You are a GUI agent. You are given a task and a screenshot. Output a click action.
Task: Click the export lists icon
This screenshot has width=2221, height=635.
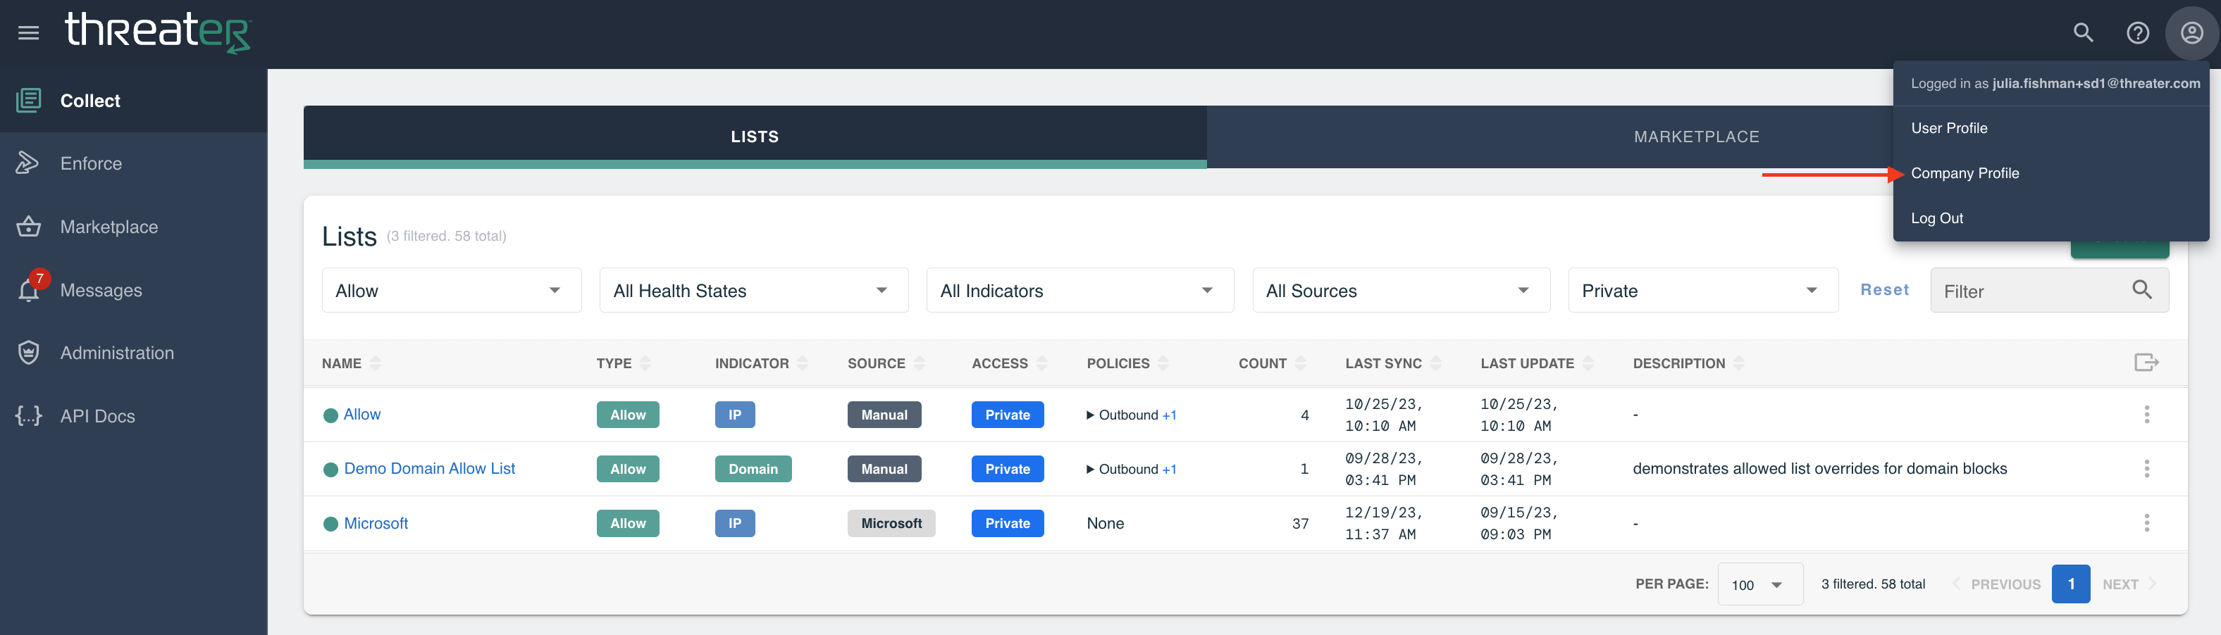coord(2146,363)
